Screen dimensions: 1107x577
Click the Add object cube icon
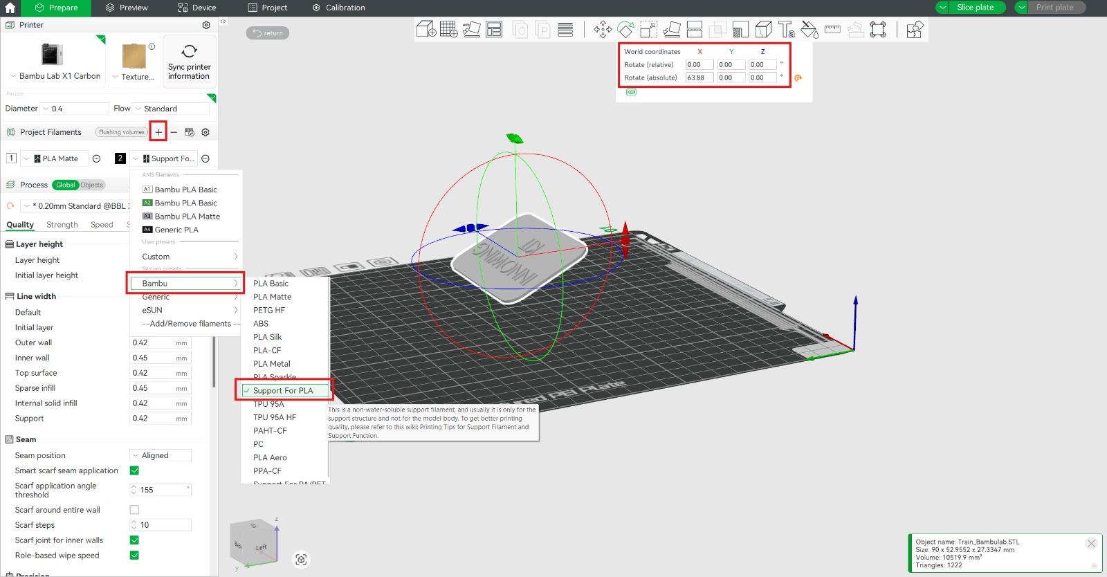[426, 29]
